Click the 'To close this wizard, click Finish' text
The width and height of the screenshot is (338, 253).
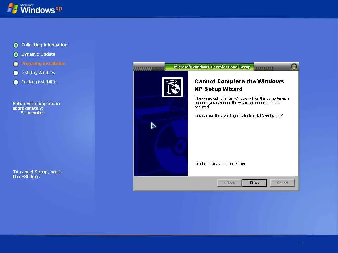click(220, 164)
